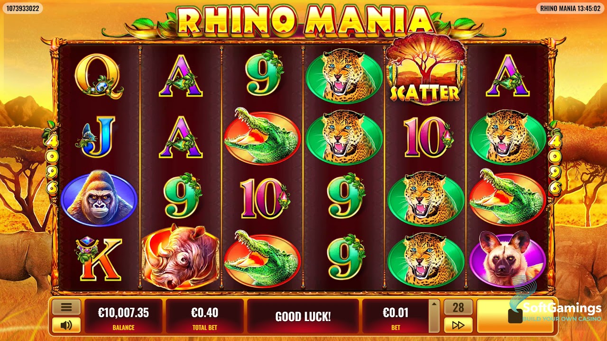607x341 pixels.
Task: Open the autoplay counter showing 28
Action: [458, 307]
